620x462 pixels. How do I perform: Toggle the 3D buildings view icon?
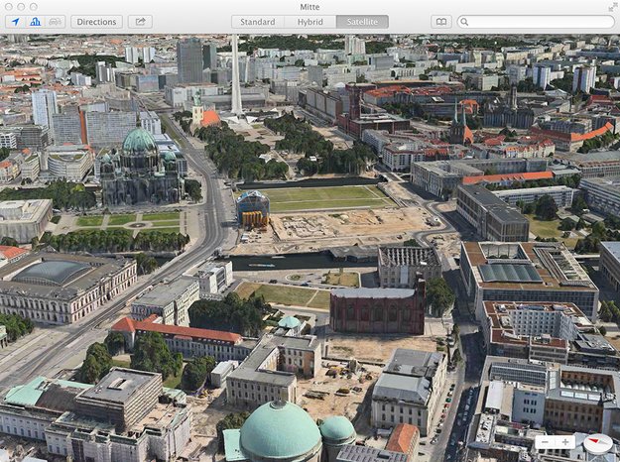35,22
